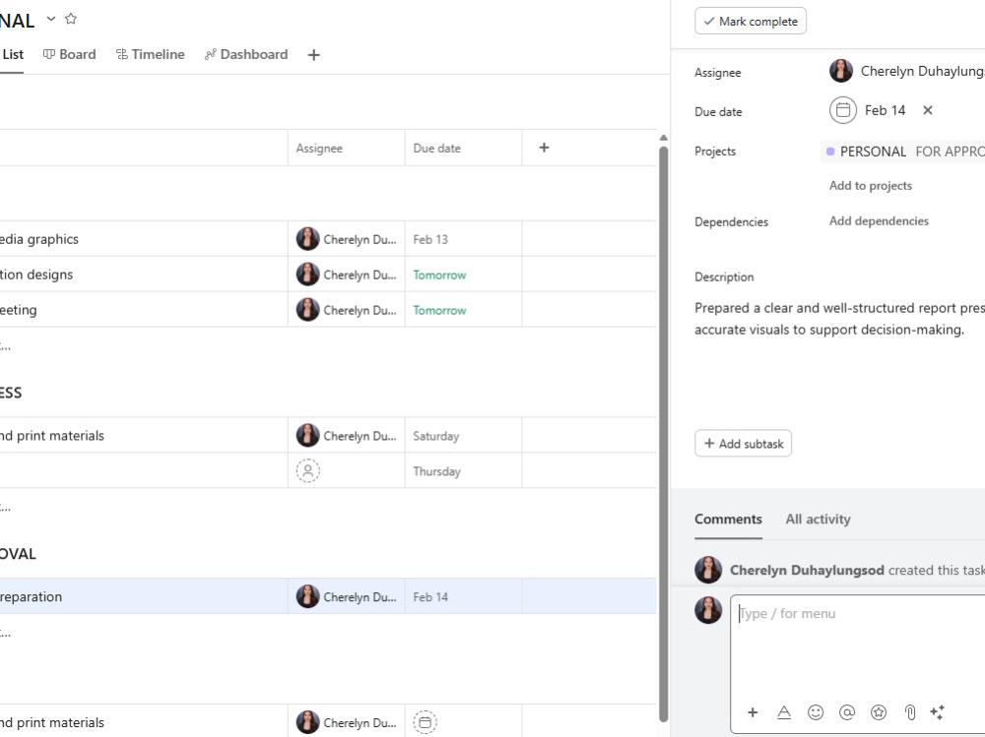This screenshot has width=985, height=737.
Task: Add a new view tab with plus
Action: [x=313, y=55]
